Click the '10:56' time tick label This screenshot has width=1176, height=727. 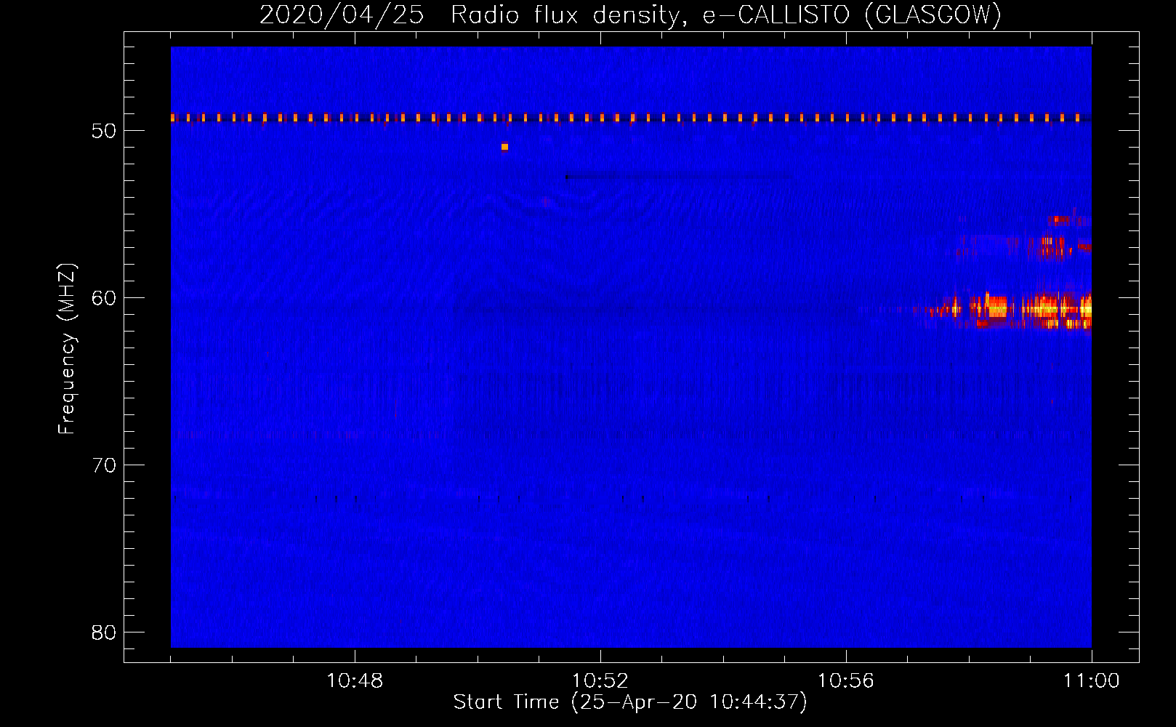coord(846,681)
